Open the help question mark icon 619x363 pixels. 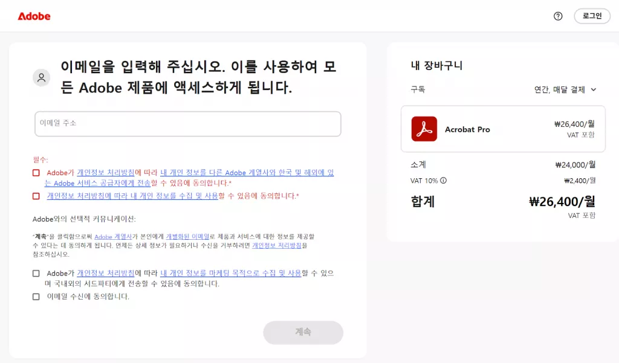(x=557, y=16)
